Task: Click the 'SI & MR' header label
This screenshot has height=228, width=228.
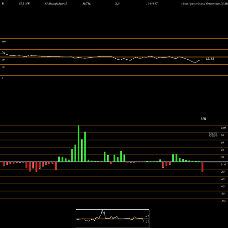Action: 24,4
